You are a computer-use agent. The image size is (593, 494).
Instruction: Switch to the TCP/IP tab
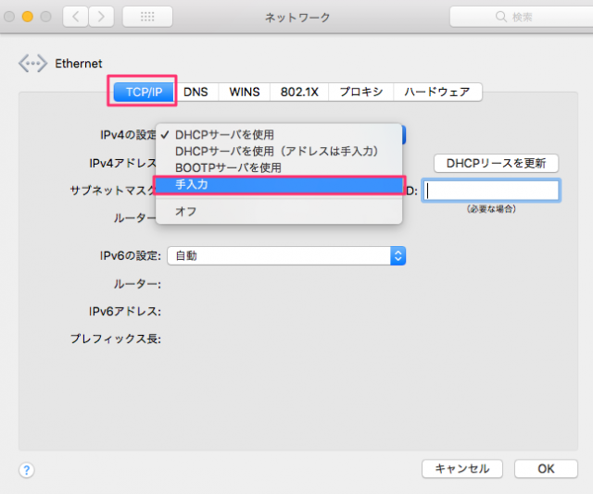[x=145, y=92]
